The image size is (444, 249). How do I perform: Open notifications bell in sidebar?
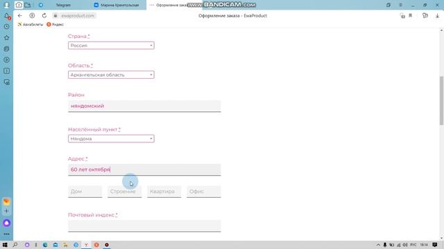point(7,16)
